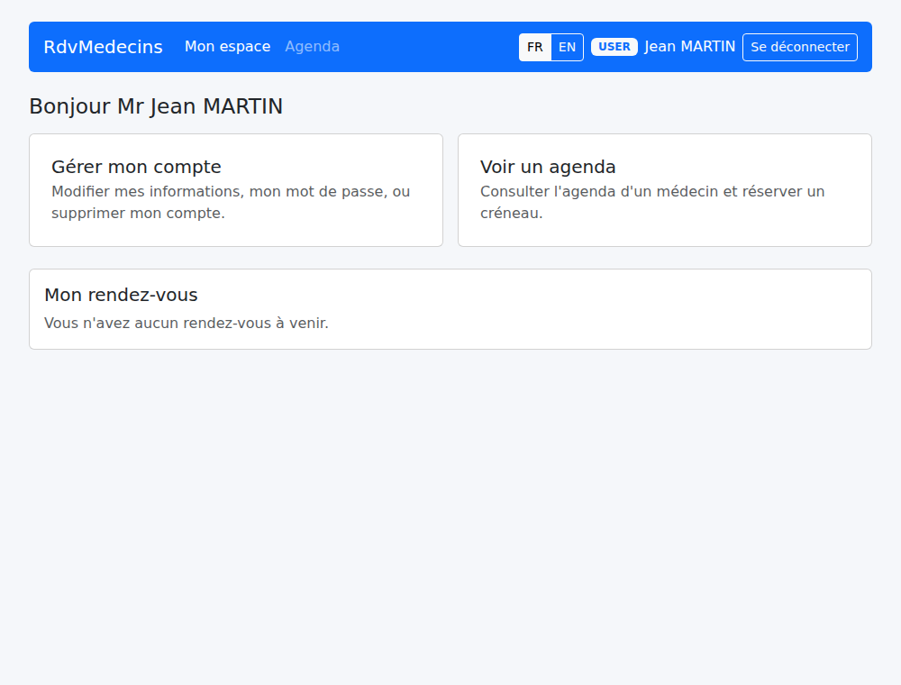Click the 'Modifier mes informations' description text

tap(231, 202)
